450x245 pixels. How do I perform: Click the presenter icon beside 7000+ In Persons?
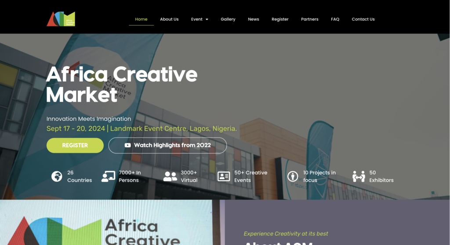coord(108,176)
